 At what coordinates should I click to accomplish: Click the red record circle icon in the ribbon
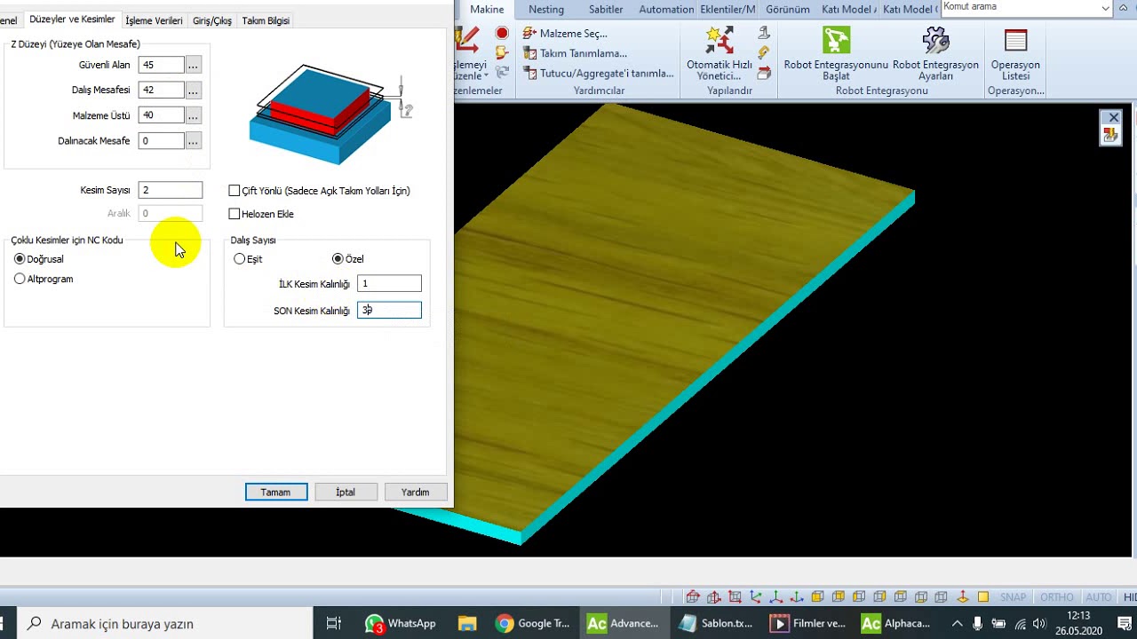502,33
